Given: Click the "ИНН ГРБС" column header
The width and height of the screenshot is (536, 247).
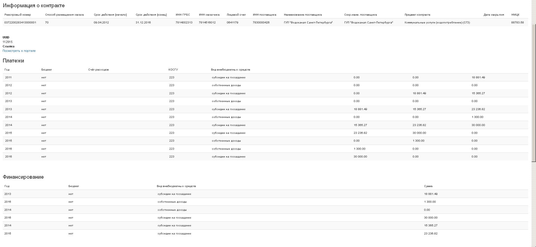Looking at the screenshot, I should (183, 15).
